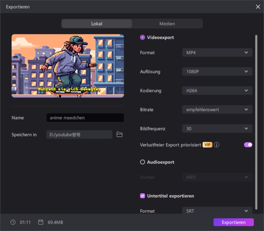Open the Bitrate empfehlenswert dropdown
This screenshot has height=231, width=264.
click(217, 110)
